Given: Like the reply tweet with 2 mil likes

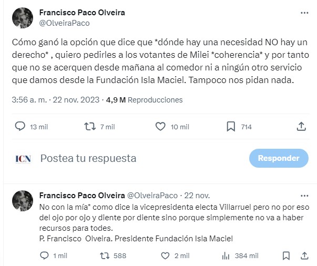Looking at the screenshot, I should (x=166, y=255).
